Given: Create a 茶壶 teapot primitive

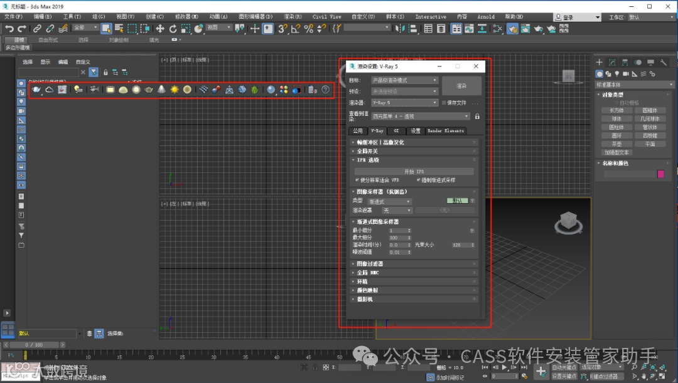Looking at the screenshot, I should [x=616, y=144].
